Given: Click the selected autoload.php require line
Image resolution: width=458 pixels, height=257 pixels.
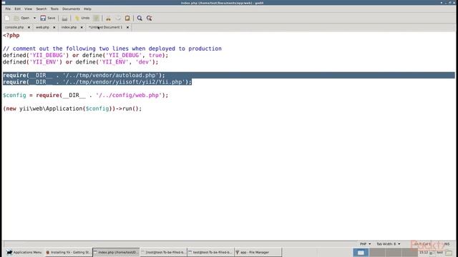Looking at the screenshot, I should point(84,75).
